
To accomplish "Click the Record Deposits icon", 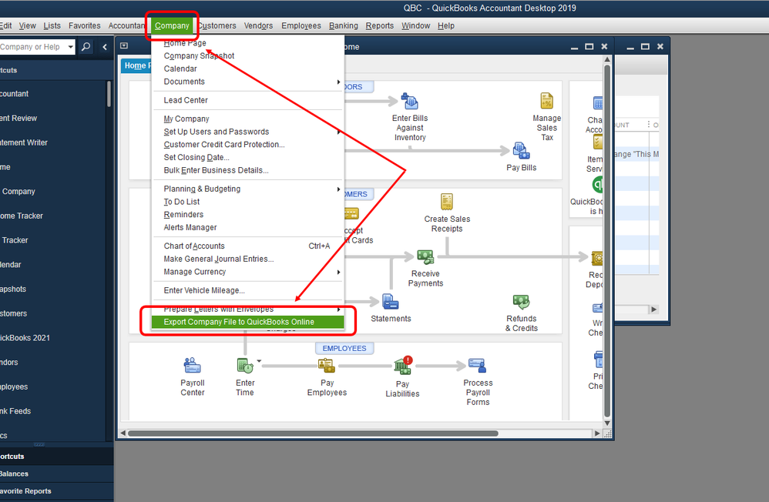I will [x=597, y=258].
